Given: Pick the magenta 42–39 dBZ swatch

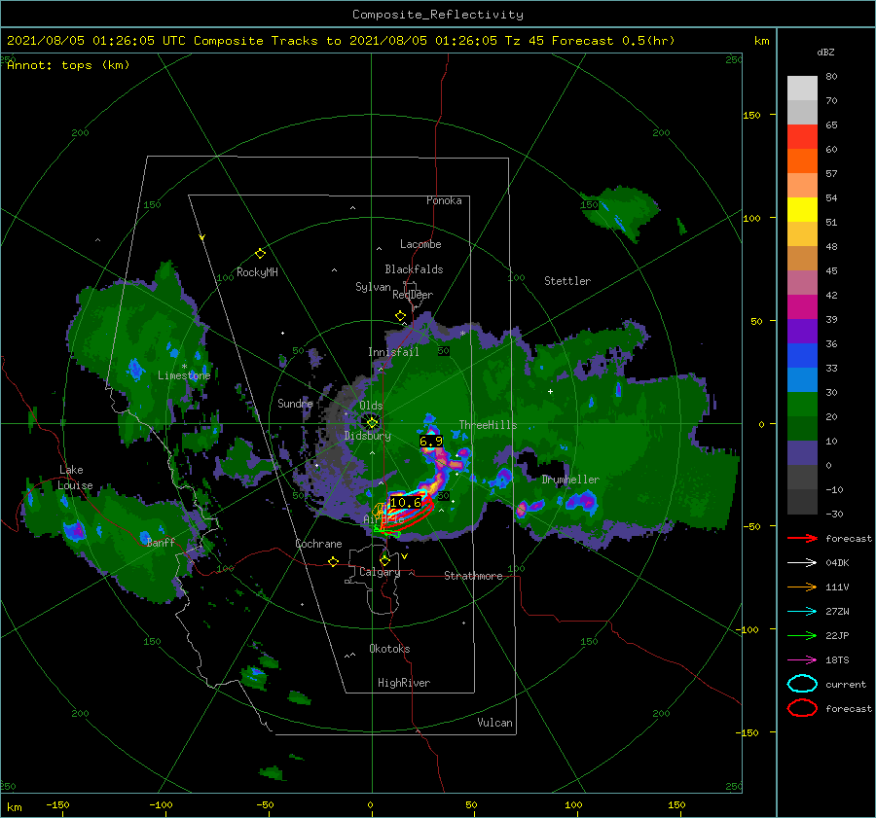Looking at the screenshot, I should click(x=802, y=307).
